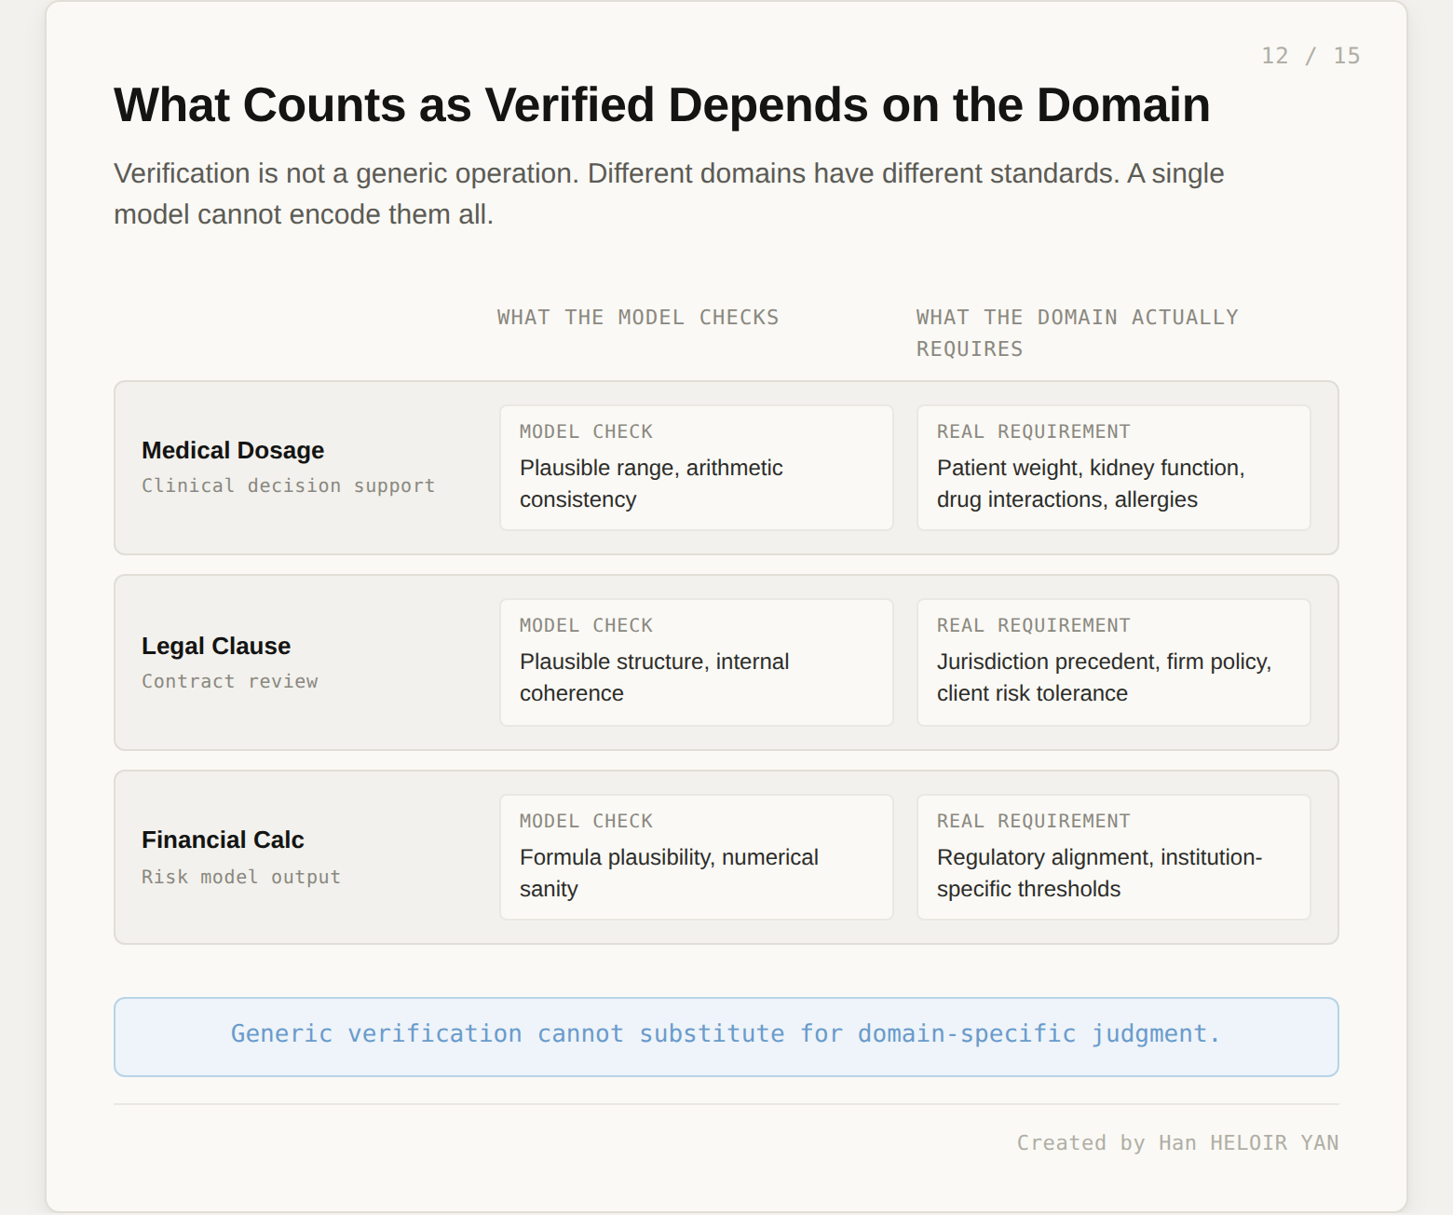Click the Contract review subtitle
Image resolution: width=1453 pixels, height=1215 pixels.
point(230,681)
